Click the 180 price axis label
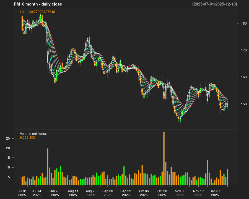Viewport: 249px width, 199px height. coord(243,23)
